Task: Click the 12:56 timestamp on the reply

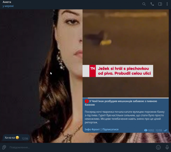Action: pyautogui.click(x=25, y=138)
